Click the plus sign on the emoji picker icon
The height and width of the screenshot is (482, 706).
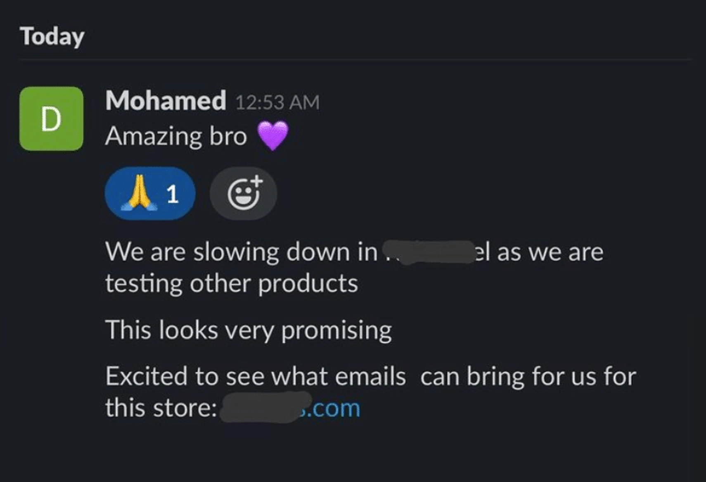[x=255, y=182]
